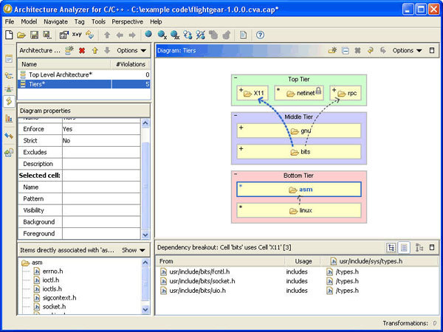Open the Tools menu

coord(98,21)
